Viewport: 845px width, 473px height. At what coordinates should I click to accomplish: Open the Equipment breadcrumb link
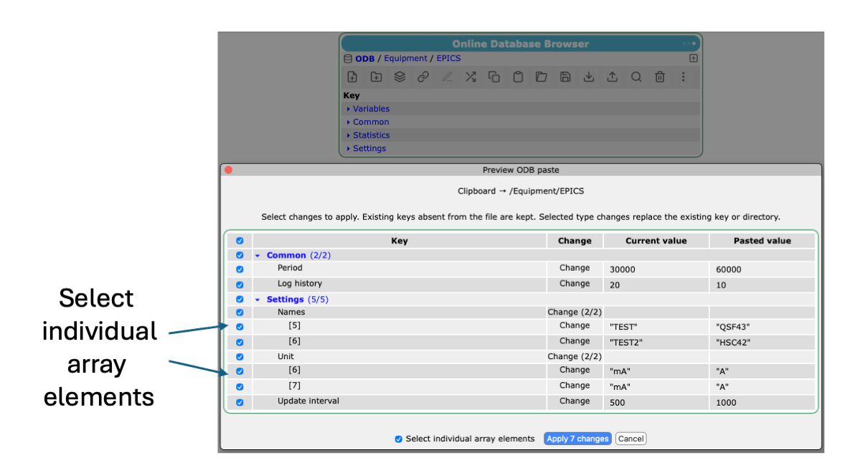405,58
